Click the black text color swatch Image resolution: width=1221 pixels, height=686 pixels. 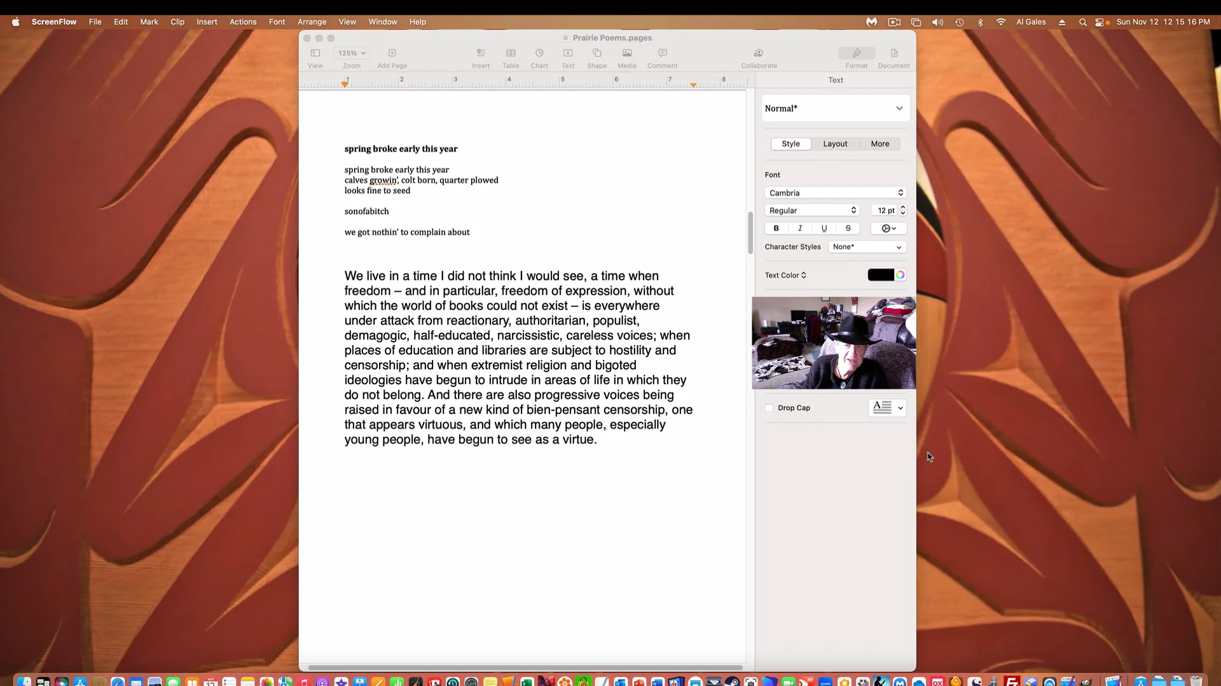881,275
